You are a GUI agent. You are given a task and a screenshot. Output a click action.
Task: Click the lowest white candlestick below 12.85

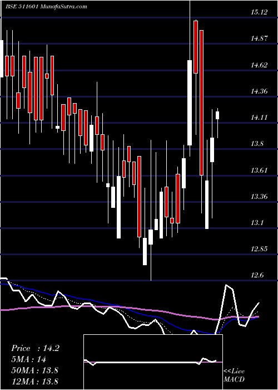tap(145, 251)
